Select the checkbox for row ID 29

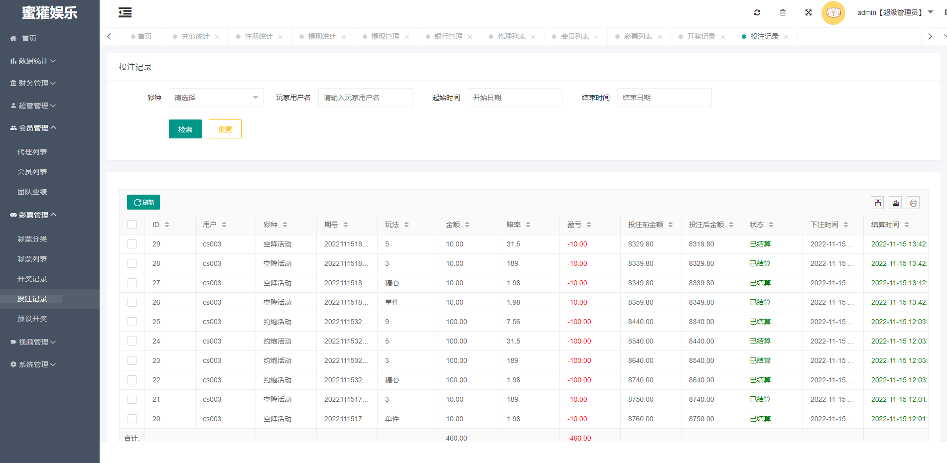pyautogui.click(x=132, y=244)
